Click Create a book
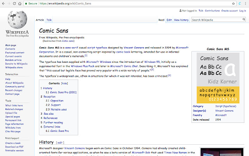 pos(13,143)
